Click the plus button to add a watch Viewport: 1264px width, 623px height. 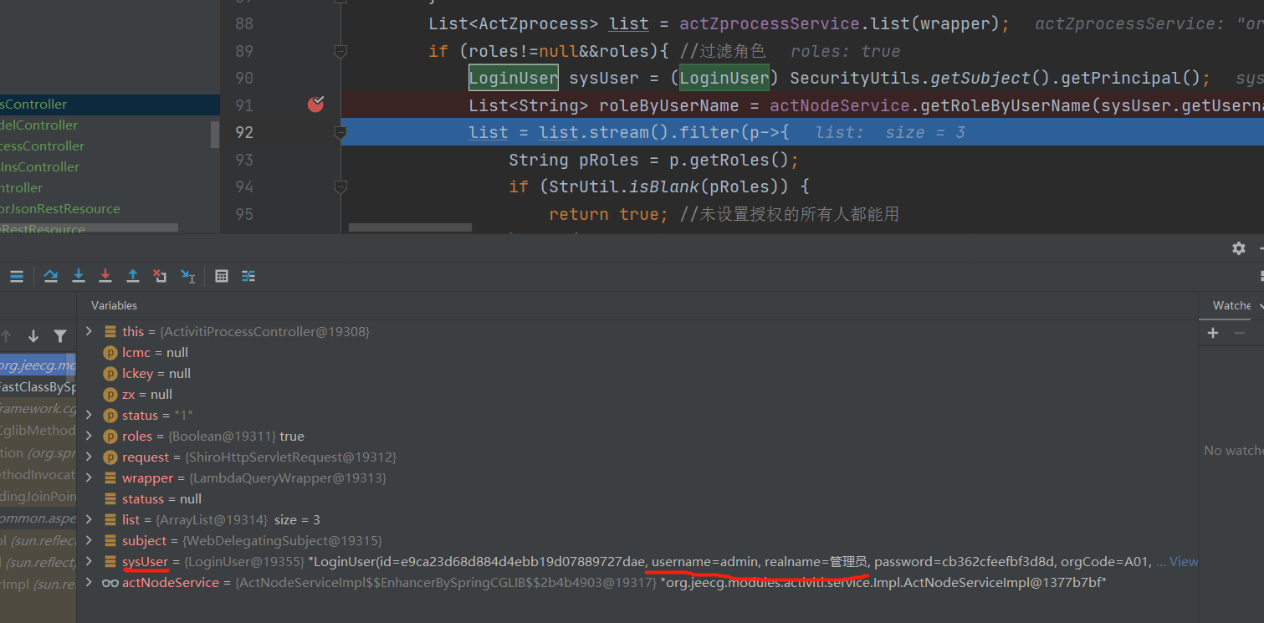[x=1212, y=332]
